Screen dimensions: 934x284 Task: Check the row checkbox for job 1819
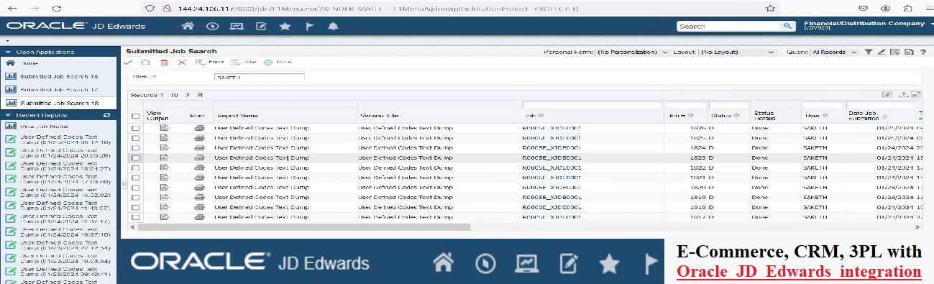(135, 197)
